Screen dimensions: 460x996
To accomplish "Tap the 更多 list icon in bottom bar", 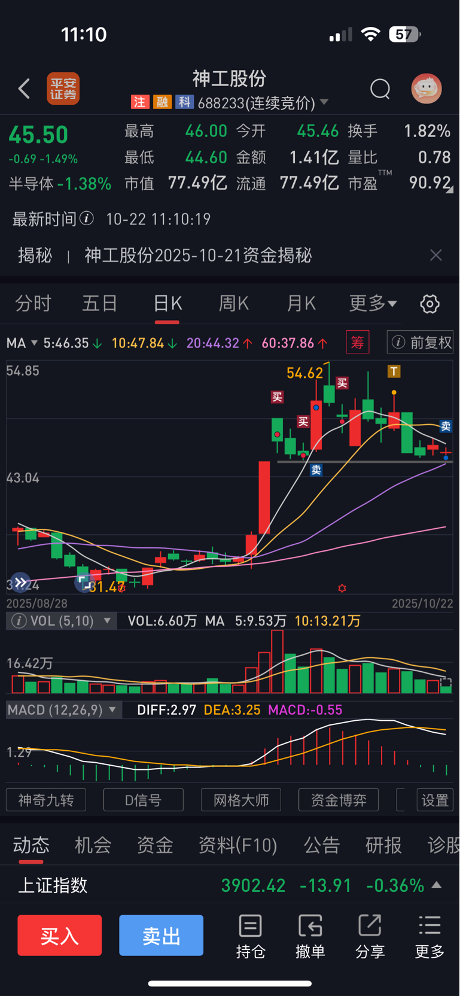I will (429, 937).
